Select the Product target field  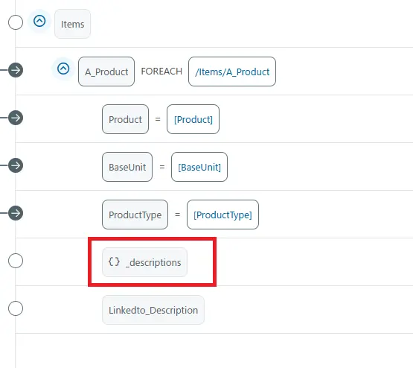point(125,119)
